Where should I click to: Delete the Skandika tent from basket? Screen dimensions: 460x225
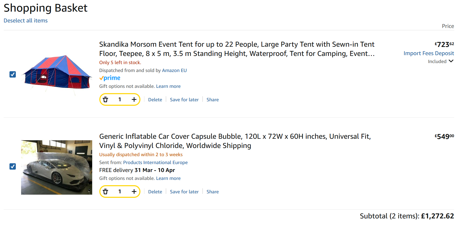[155, 100]
